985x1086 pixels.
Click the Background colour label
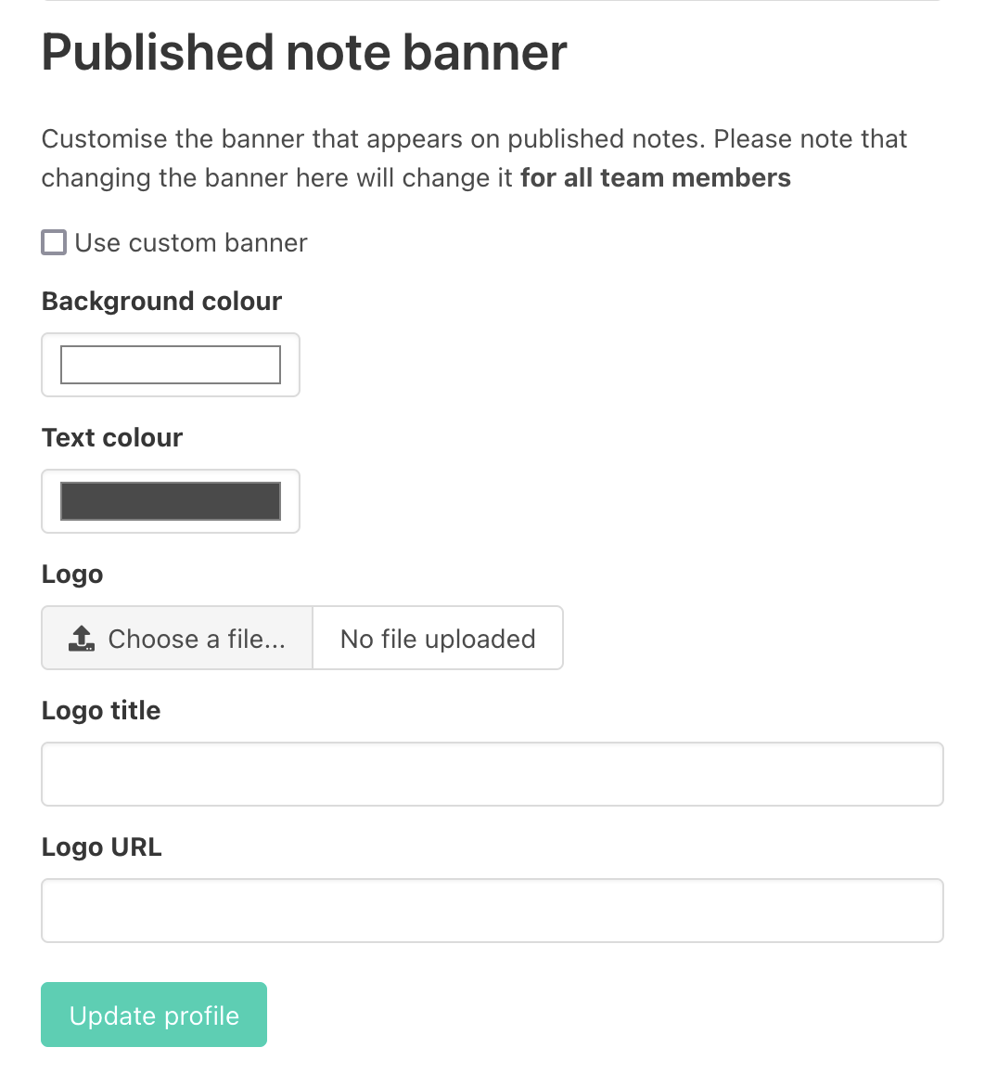(x=160, y=301)
